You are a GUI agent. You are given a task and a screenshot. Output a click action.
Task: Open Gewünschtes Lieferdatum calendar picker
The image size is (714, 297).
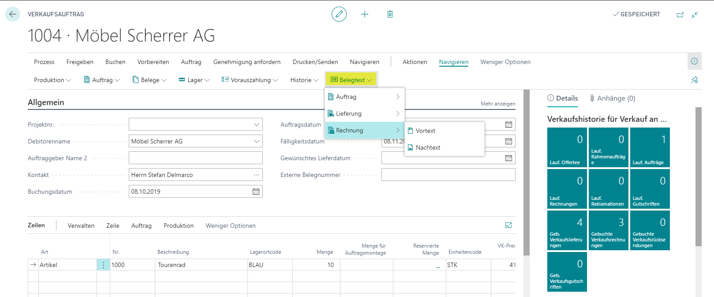[x=508, y=158]
